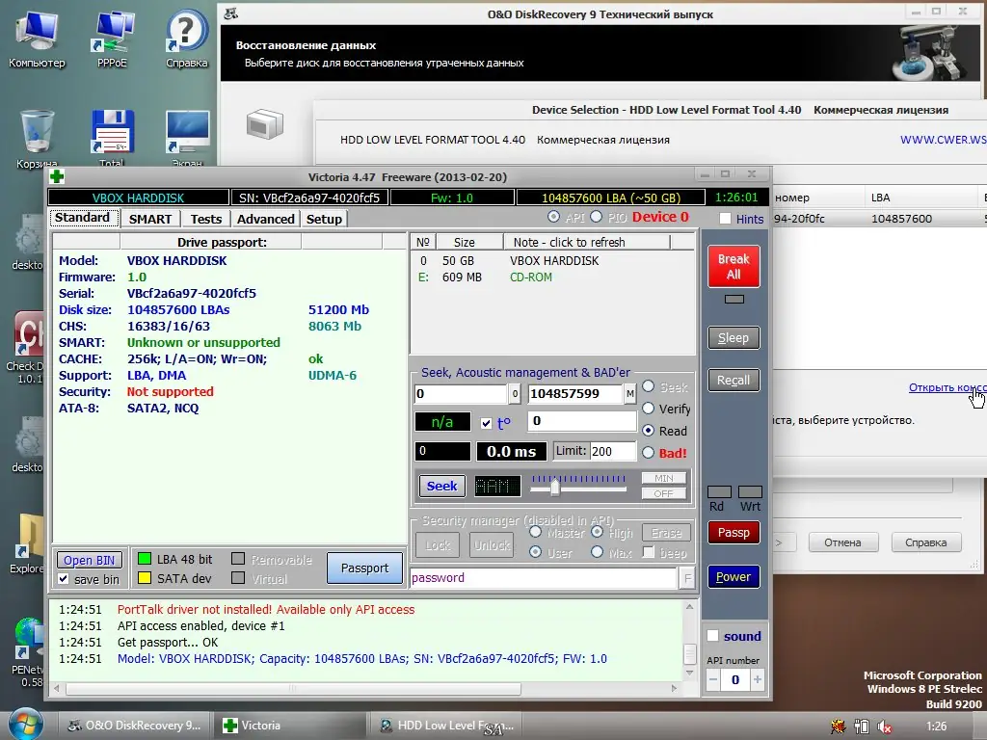Screen dimensions: 987x740
Task: Click the password input field
Action: [x=544, y=578]
